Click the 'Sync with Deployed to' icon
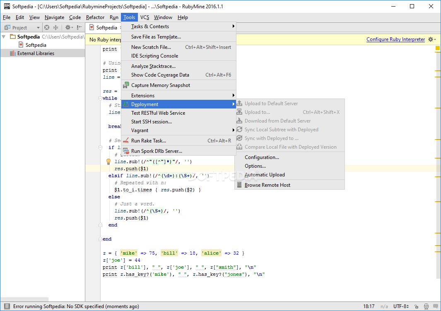Viewport: 441px width, 311px height. point(239,138)
